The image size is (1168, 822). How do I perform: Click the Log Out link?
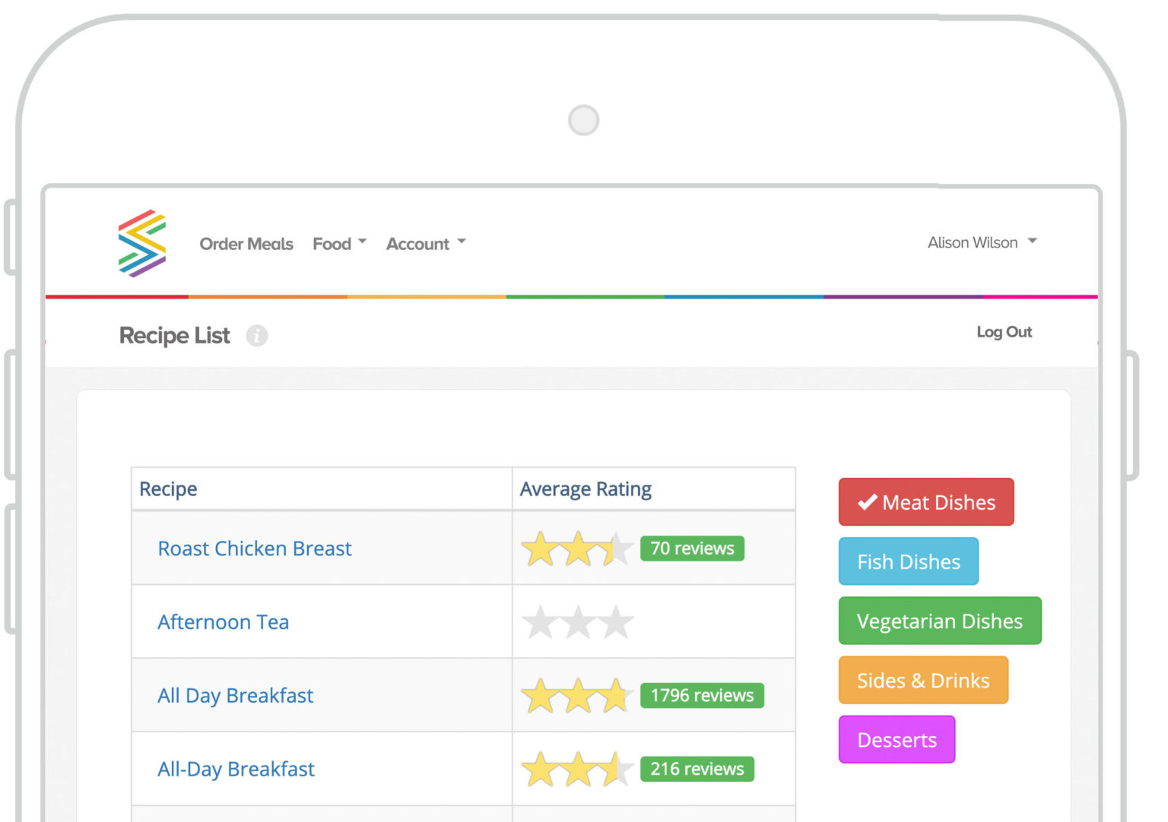pyautogui.click(x=1005, y=332)
